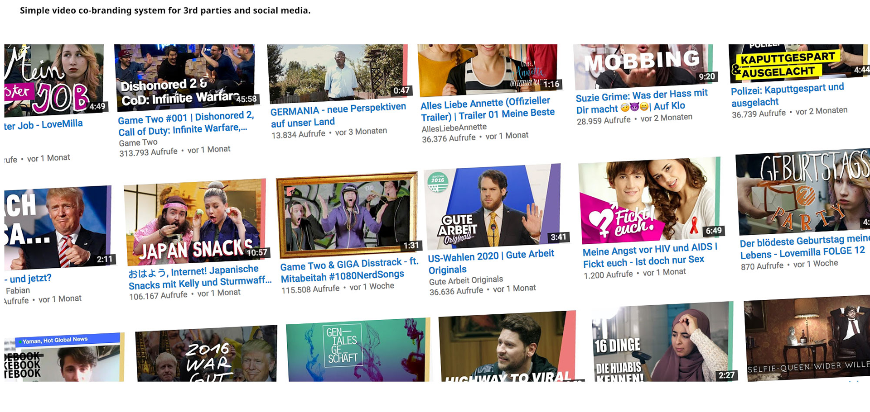Open link Suzie Grime: Was der Hass mit Dir macht

click(642, 101)
